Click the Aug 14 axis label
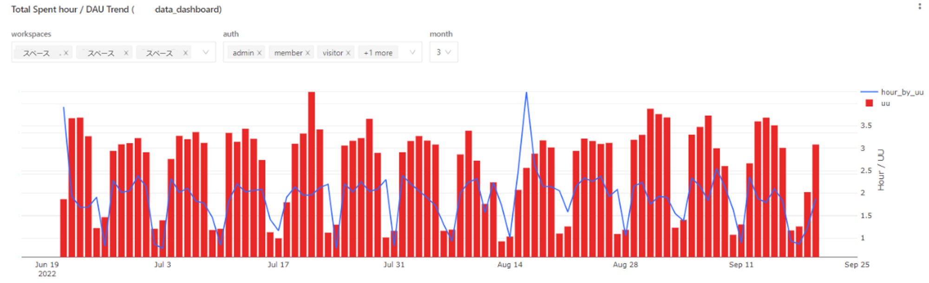929x283 pixels. pyautogui.click(x=510, y=264)
